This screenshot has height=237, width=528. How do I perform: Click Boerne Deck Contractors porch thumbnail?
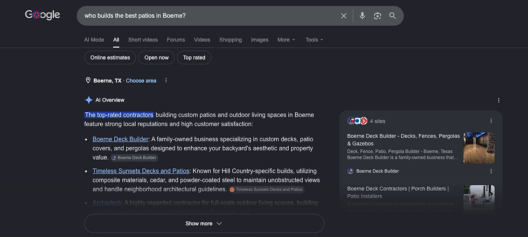[x=479, y=198]
